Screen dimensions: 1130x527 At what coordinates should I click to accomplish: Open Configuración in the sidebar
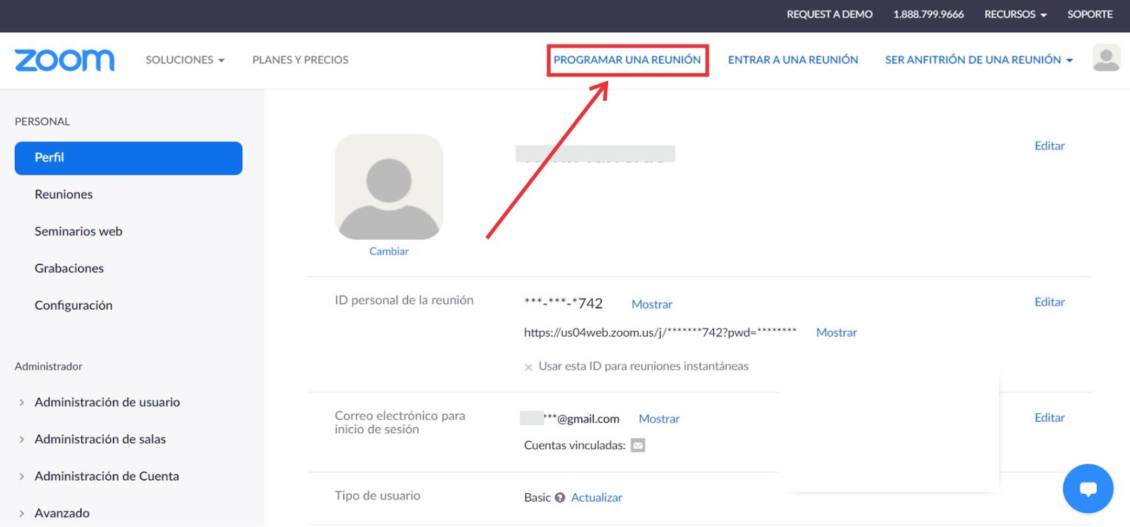(73, 305)
